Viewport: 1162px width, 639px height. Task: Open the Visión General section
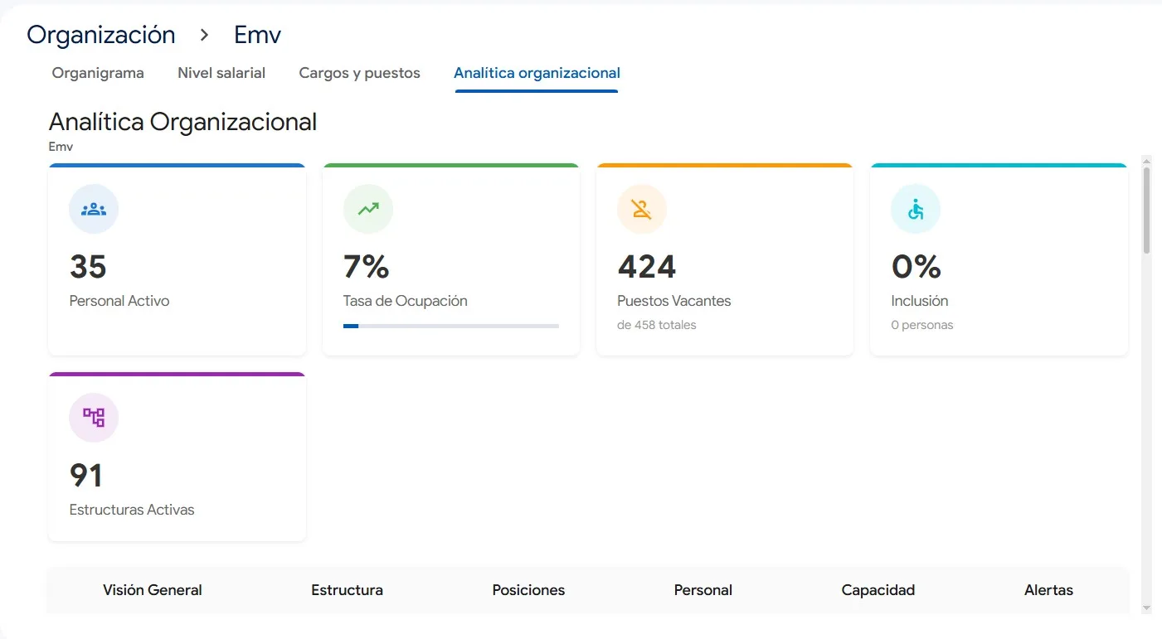coord(152,589)
